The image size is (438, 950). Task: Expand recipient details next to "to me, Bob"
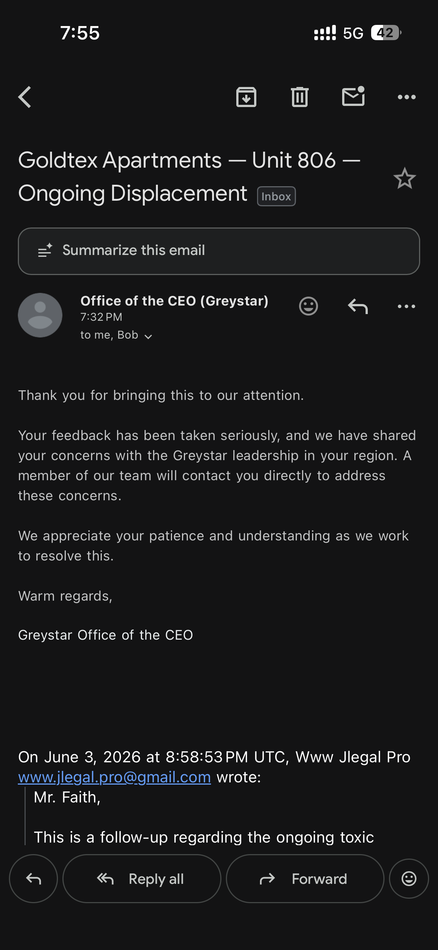point(148,336)
